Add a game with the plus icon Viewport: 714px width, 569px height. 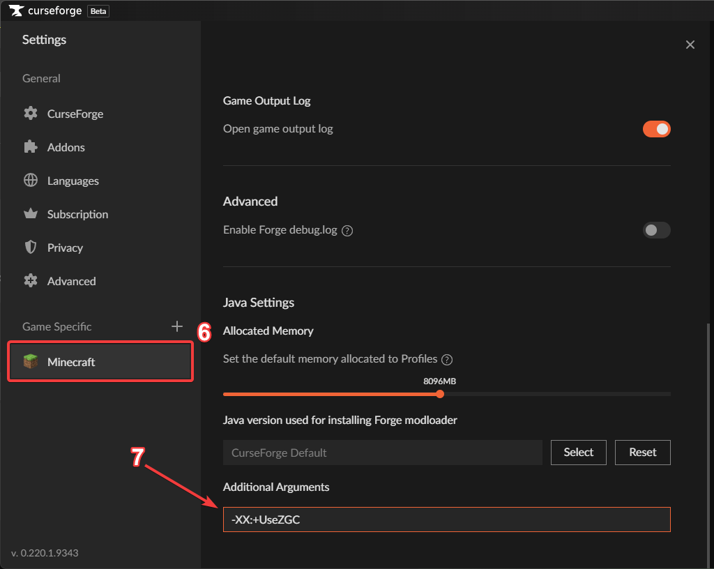pos(177,326)
